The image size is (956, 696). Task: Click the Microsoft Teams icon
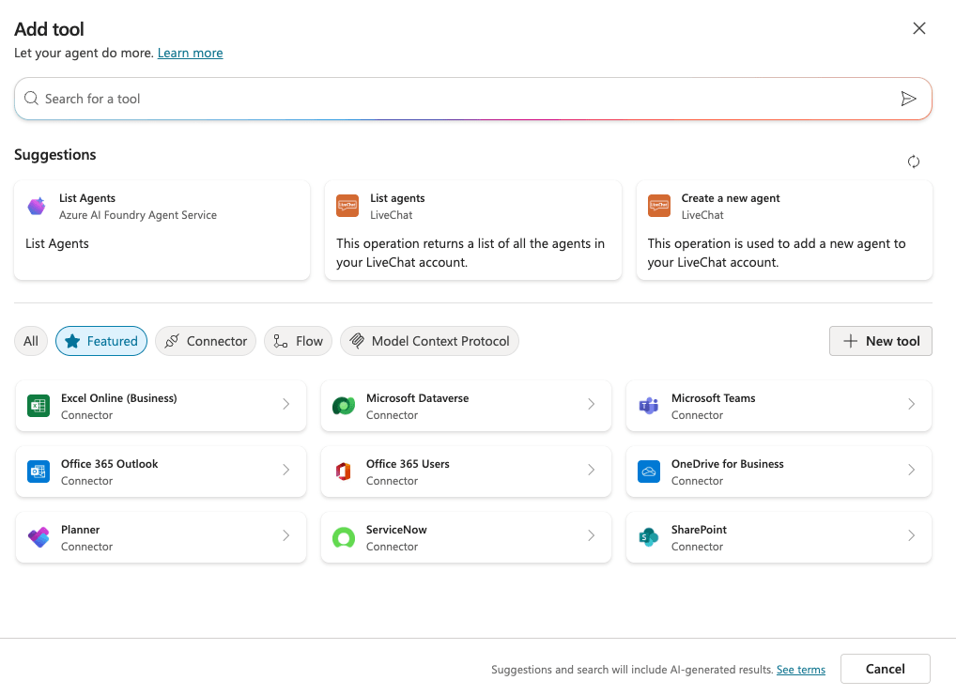(x=649, y=406)
